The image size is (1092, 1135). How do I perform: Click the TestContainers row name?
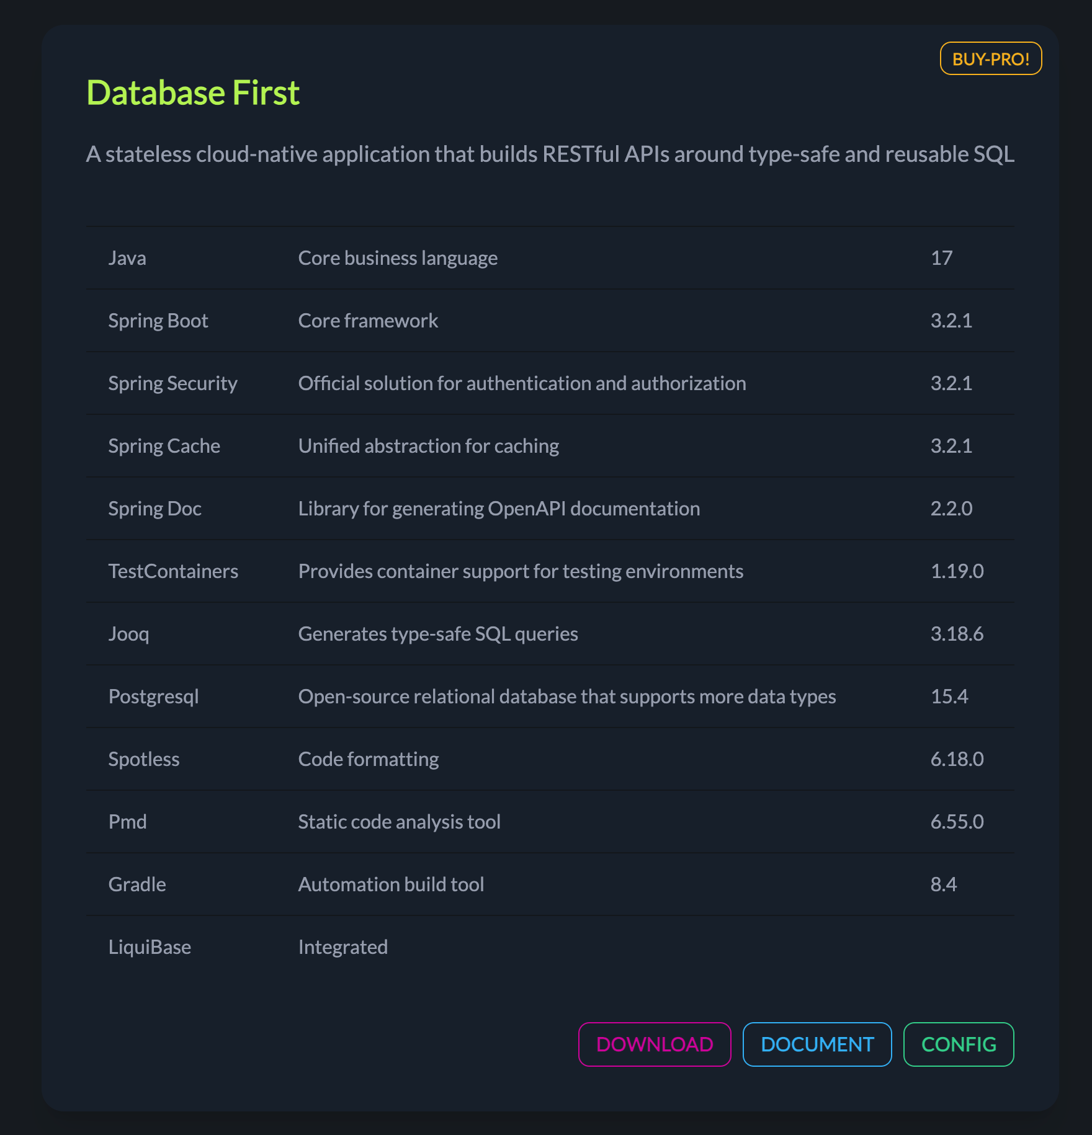tap(173, 571)
